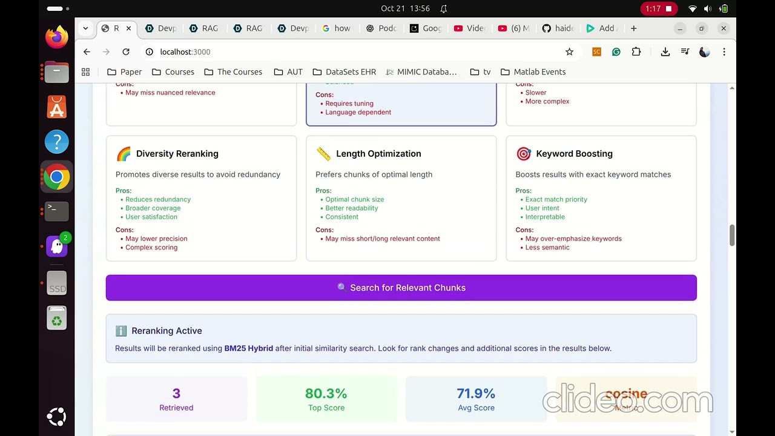Screen dimensions: 775x436
Task: Open the apps grid in bookmarks bar
Action: 85,71
